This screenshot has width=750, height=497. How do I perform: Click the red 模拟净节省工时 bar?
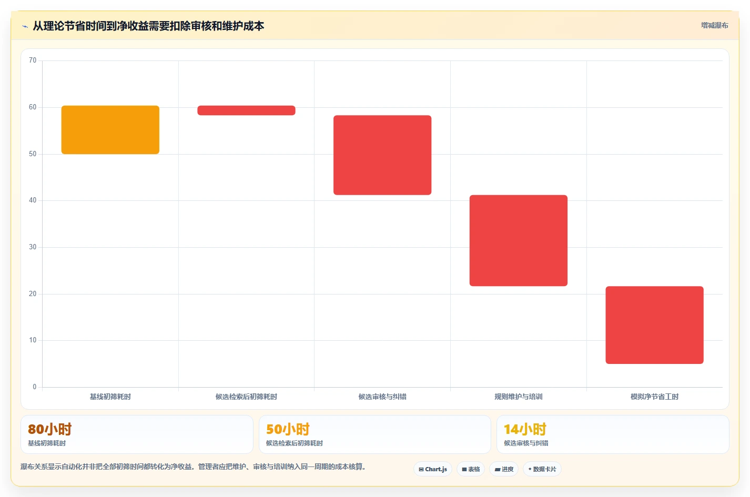(x=654, y=325)
